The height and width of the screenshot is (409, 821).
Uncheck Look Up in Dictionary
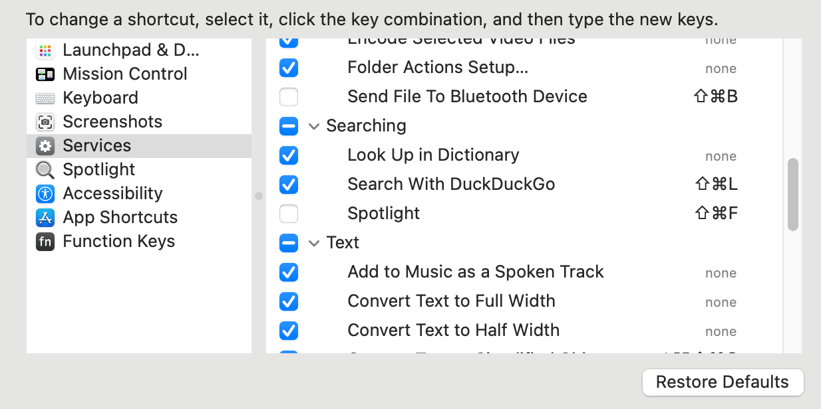click(289, 155)
